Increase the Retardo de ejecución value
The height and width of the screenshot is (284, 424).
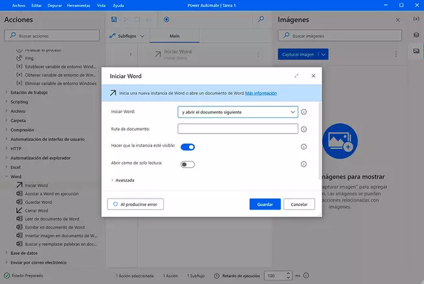(289, 274)
